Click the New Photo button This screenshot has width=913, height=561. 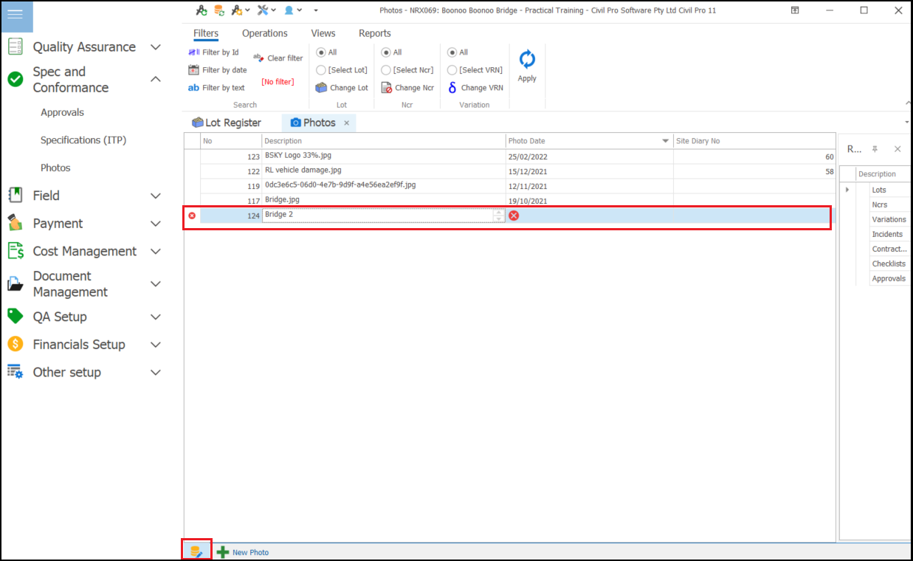(x=243, y=552)
